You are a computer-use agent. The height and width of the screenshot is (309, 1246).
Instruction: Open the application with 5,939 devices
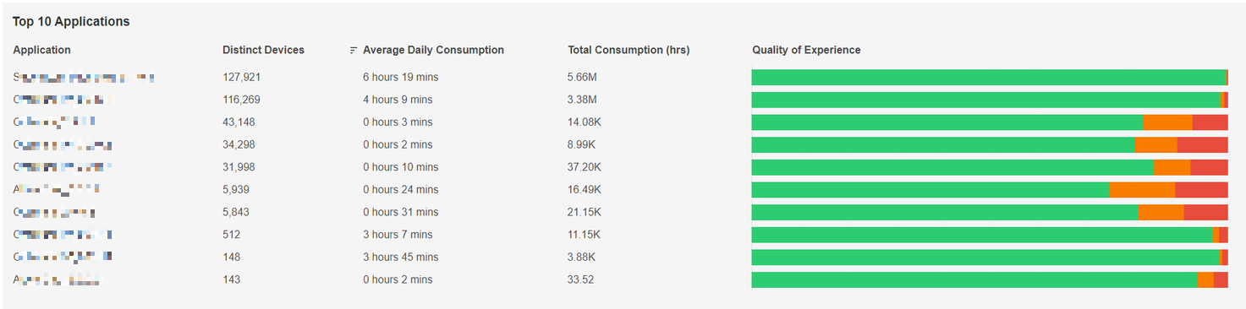point(57,189)
